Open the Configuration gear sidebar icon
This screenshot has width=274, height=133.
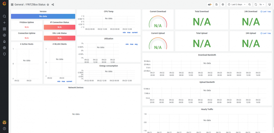click(x=4, y=48)
